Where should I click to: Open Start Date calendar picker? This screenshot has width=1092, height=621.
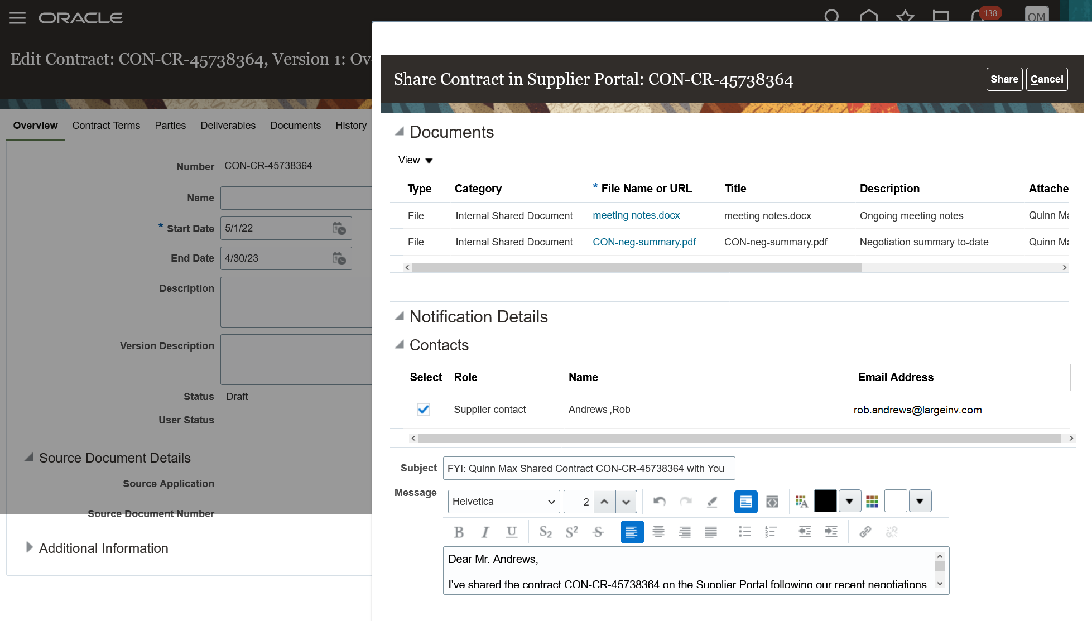[339, 228]
